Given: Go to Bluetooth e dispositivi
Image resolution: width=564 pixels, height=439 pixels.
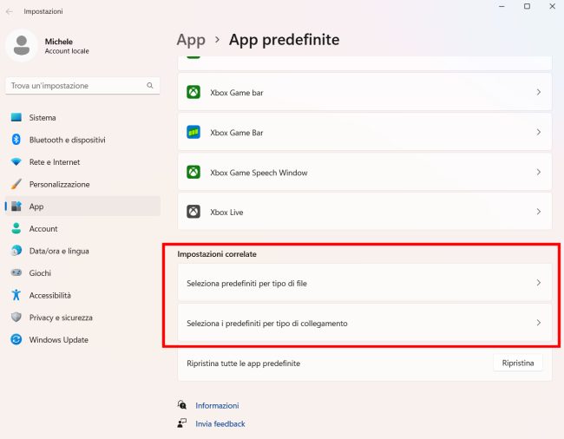Looking at the screenshot, I should pyautogui.click(x=82, y=140).
